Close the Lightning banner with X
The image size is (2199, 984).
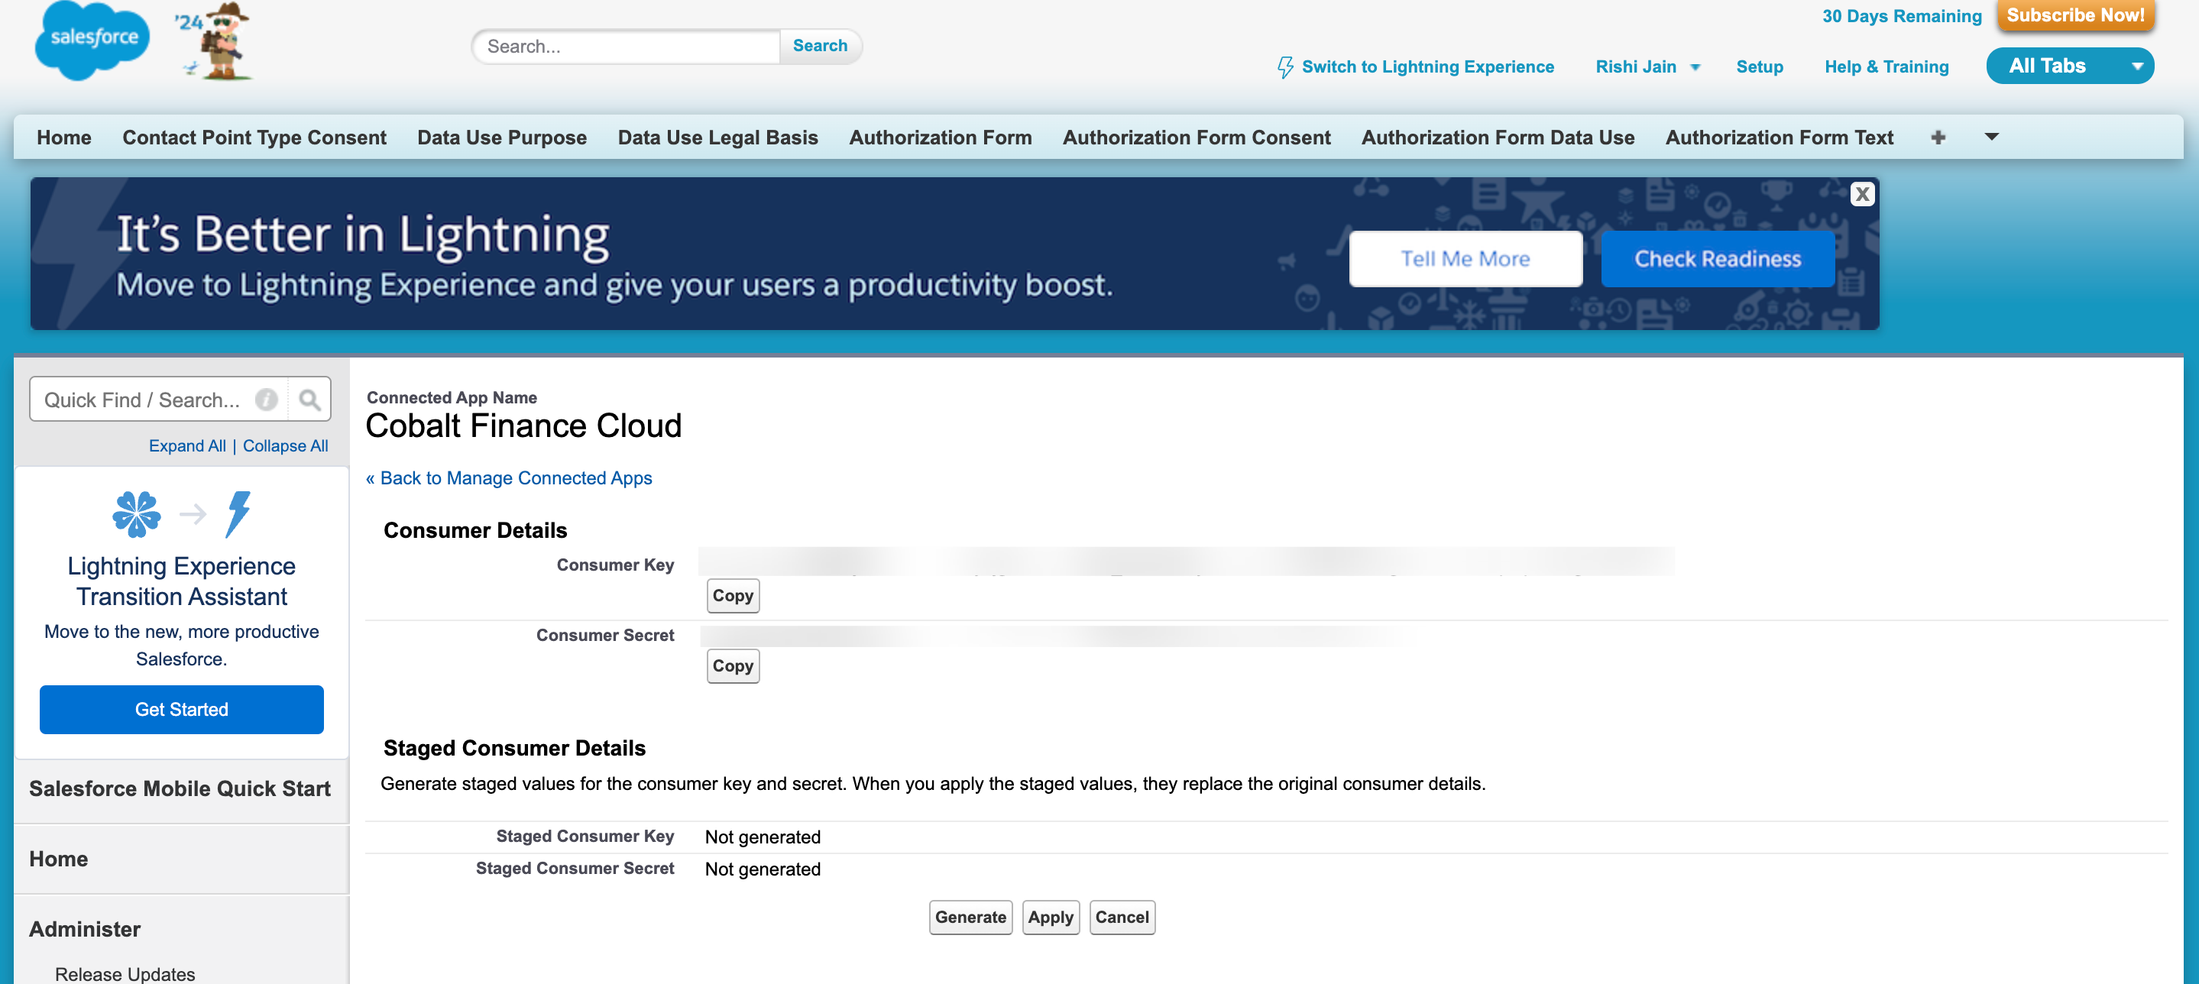point(1862,194)
